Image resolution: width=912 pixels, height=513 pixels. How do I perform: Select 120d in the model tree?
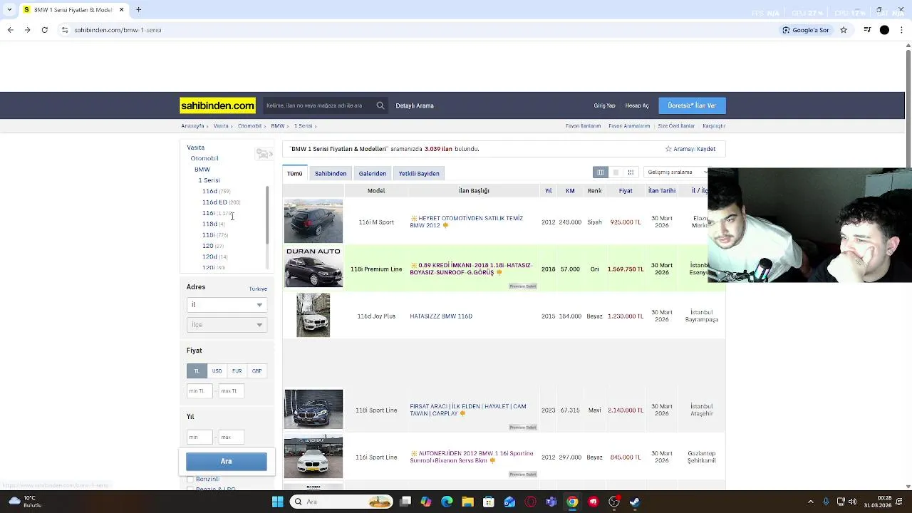point(209,256)
